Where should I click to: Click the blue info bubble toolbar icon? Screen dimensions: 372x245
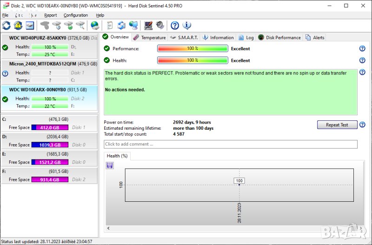[x=187, y=26]
